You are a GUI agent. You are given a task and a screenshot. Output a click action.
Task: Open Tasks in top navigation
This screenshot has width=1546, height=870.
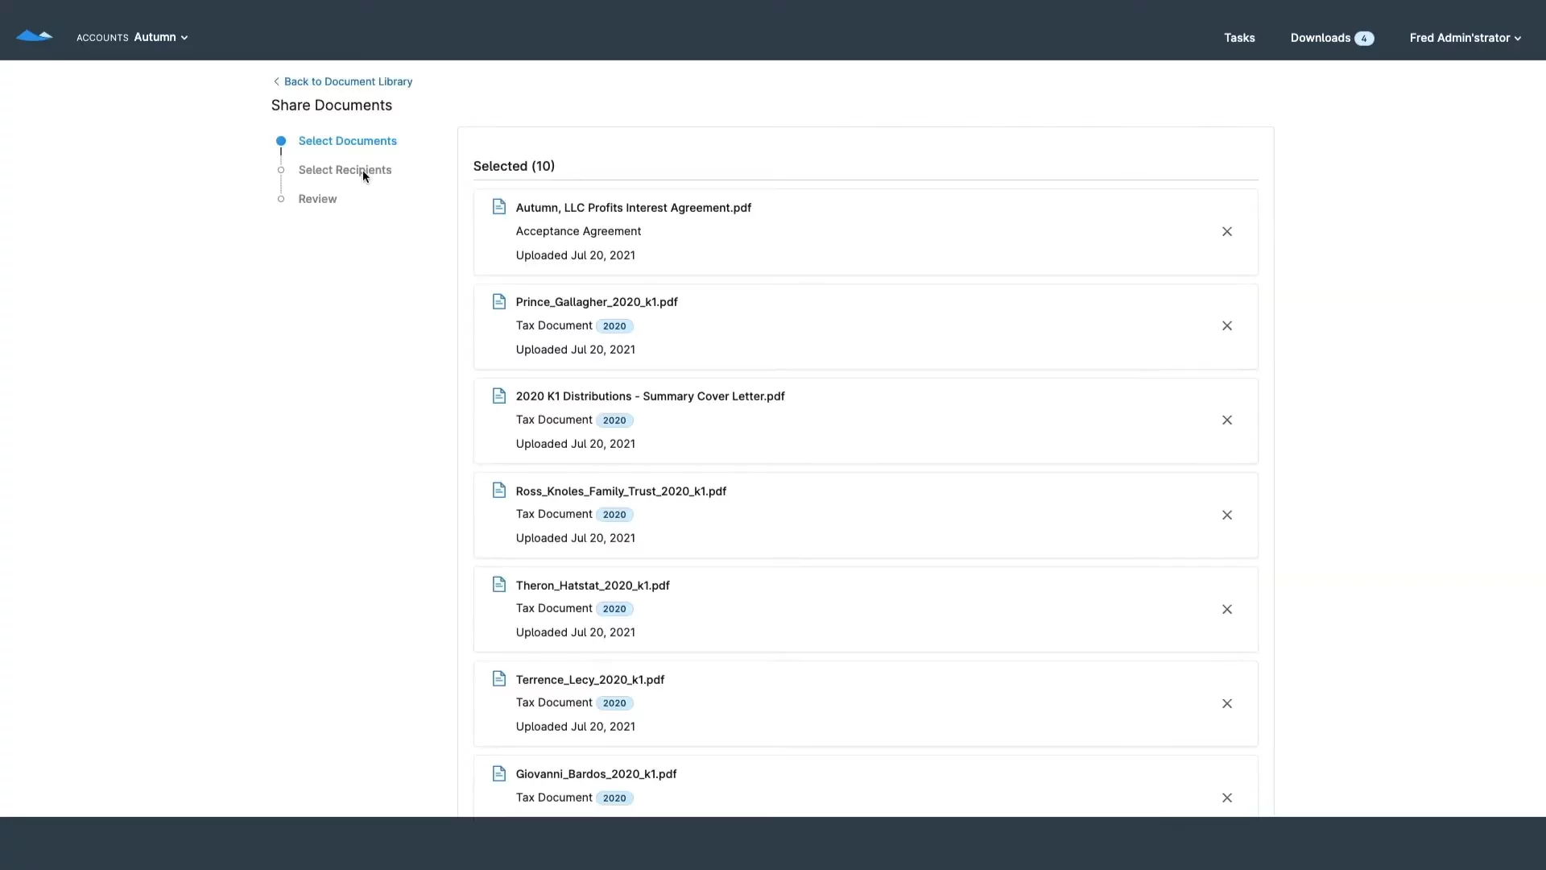pos(1239,38)
